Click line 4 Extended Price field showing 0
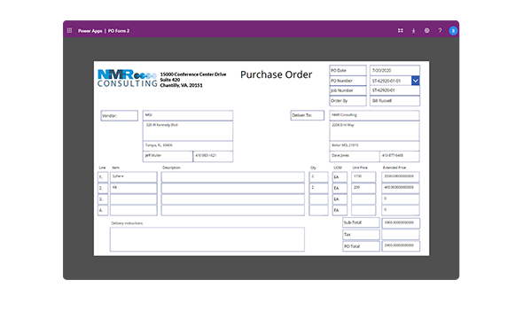The image size is (523, 319). click(401, 210)
